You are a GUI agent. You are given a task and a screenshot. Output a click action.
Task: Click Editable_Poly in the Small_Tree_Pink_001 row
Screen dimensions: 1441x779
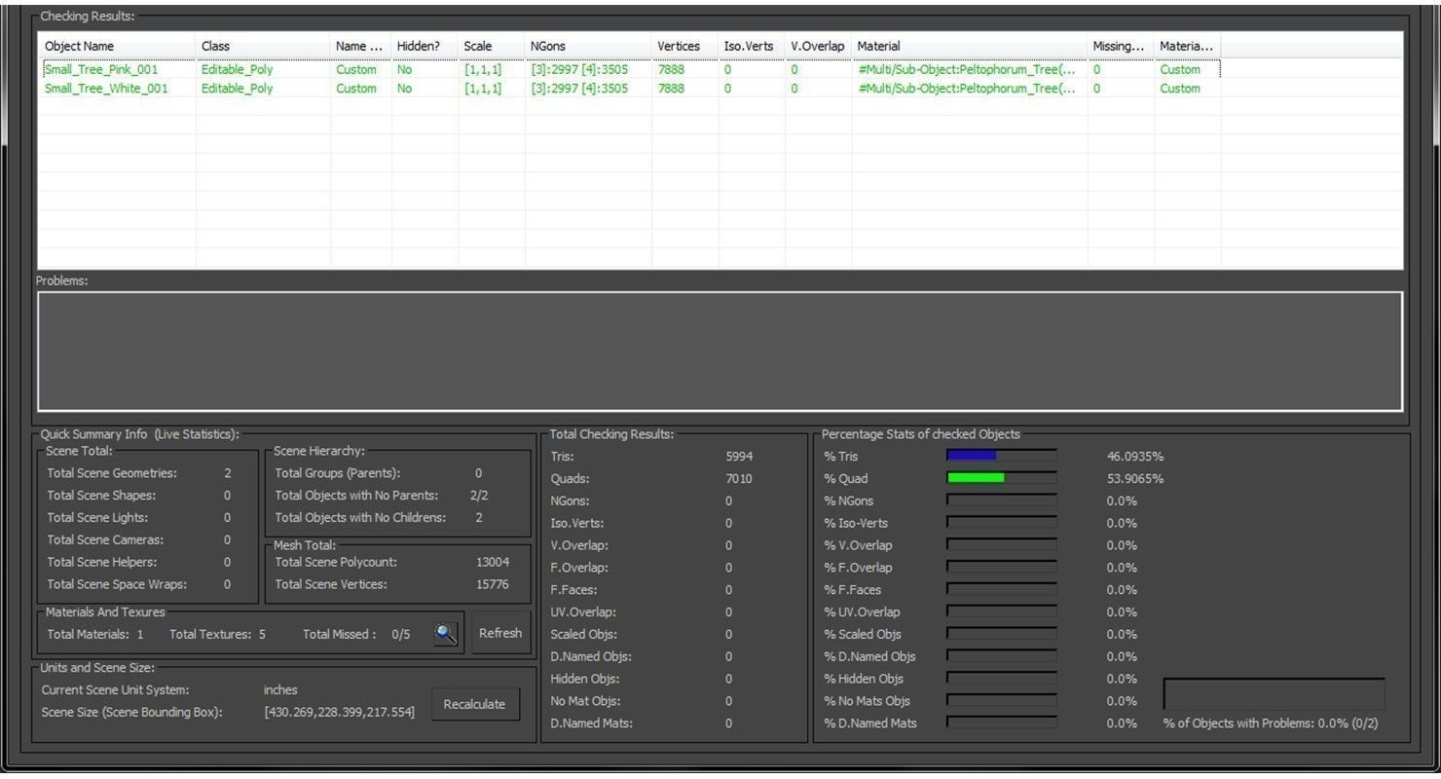pos(238,70)
